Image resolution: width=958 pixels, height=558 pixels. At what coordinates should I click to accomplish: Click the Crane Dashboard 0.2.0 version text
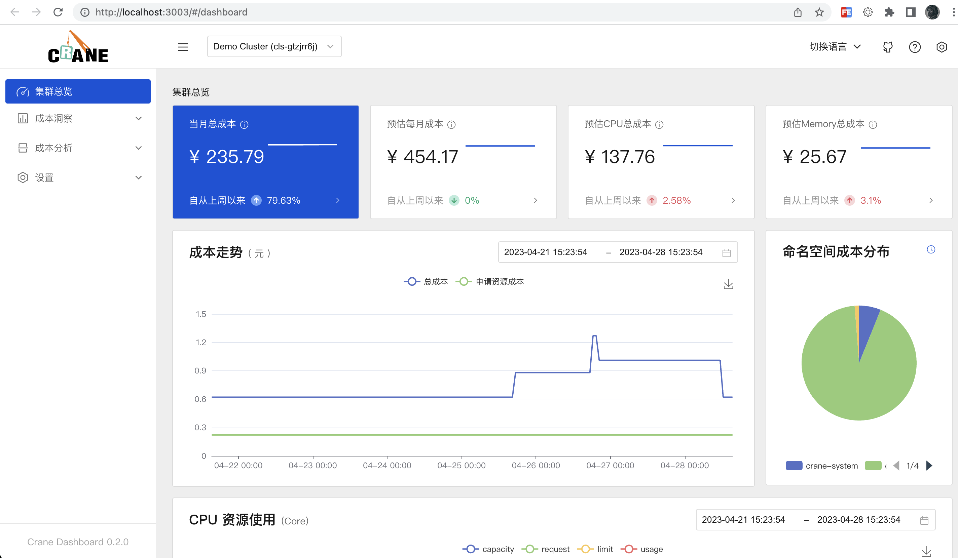[x=78, y=542]
